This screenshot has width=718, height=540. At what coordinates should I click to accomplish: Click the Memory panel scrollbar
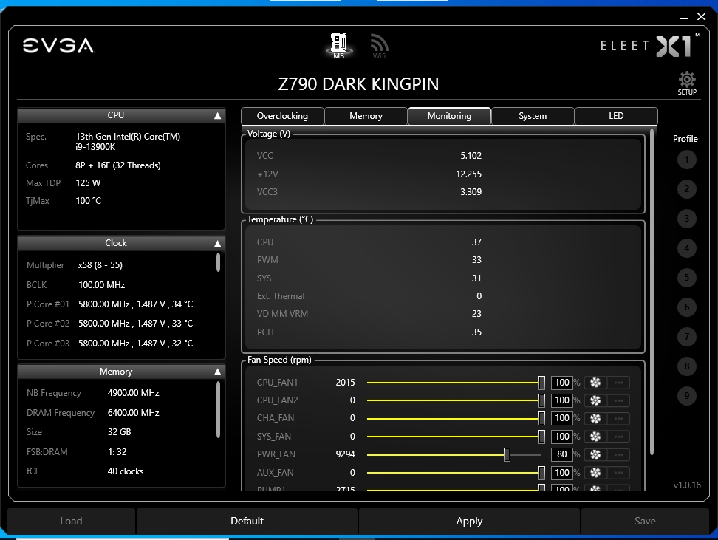(x=218, y=409)
